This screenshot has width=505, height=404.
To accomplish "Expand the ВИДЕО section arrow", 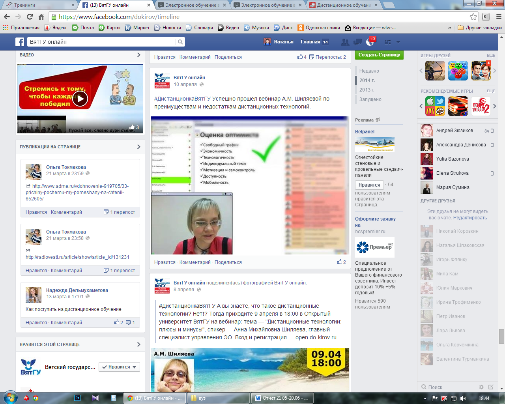I will pyautogui.click(x=138, y=55).
